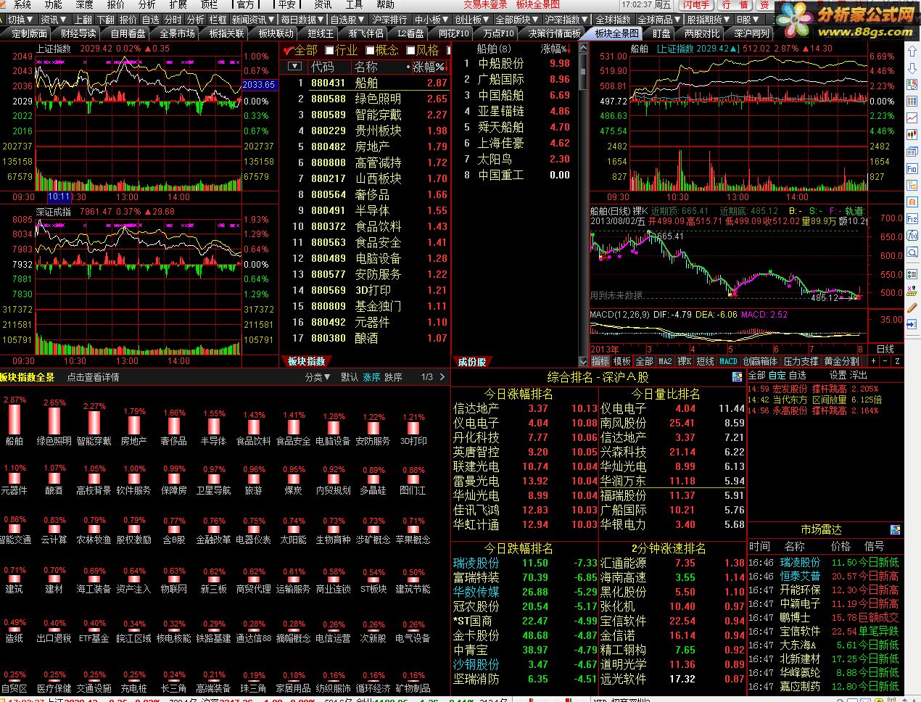Click 点击查看详情 link

(x=94, y=377)
